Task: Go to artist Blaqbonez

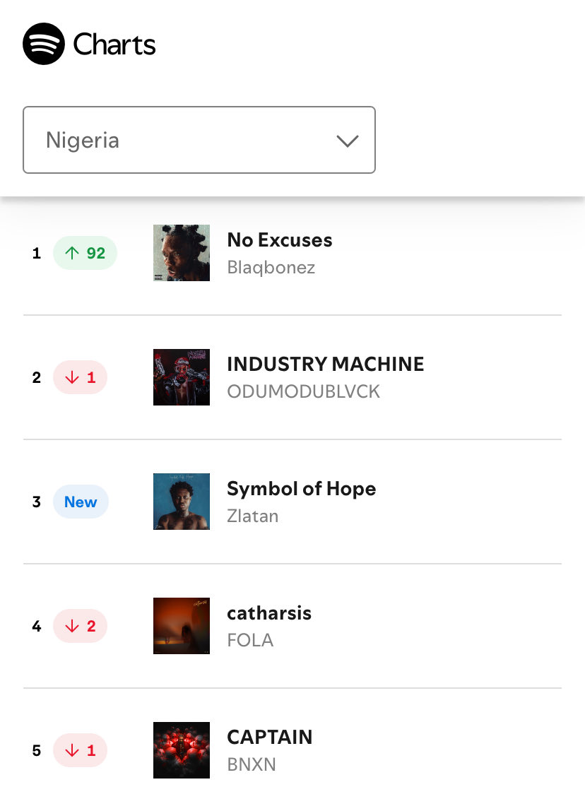Action: click(271, 268)
